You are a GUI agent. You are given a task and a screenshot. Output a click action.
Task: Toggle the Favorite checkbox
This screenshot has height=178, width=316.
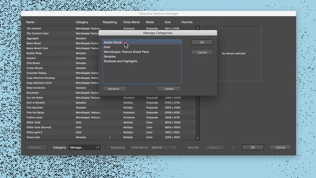coord(185,147)
